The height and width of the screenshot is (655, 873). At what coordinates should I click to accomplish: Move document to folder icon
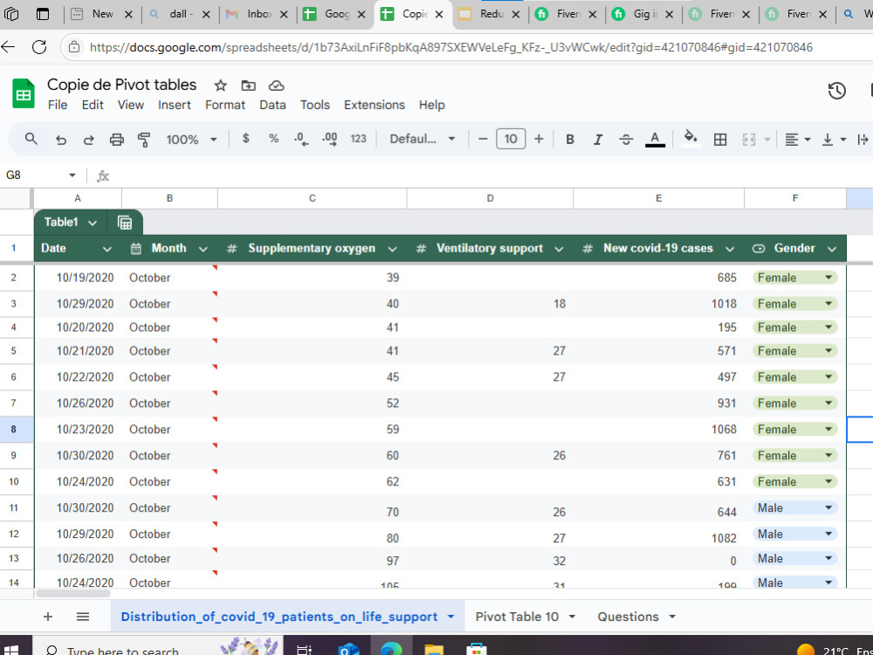tap(248, 86)
